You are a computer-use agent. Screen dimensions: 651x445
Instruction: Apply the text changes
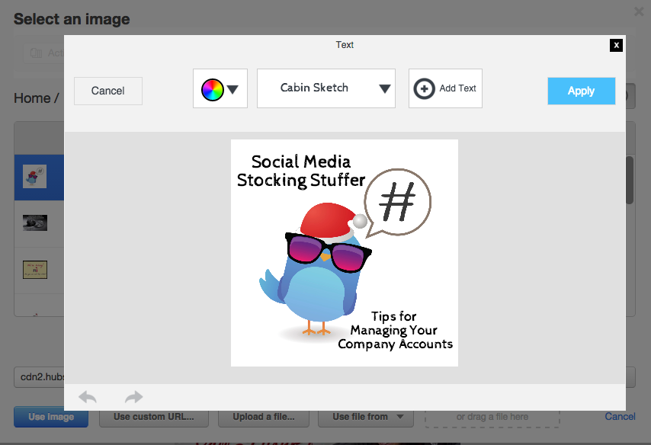pyautogui.click(x=581, y=91)
